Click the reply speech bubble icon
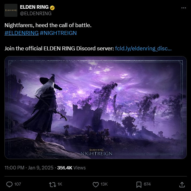Screen dimensions: 191x191 tap(9, 184)
